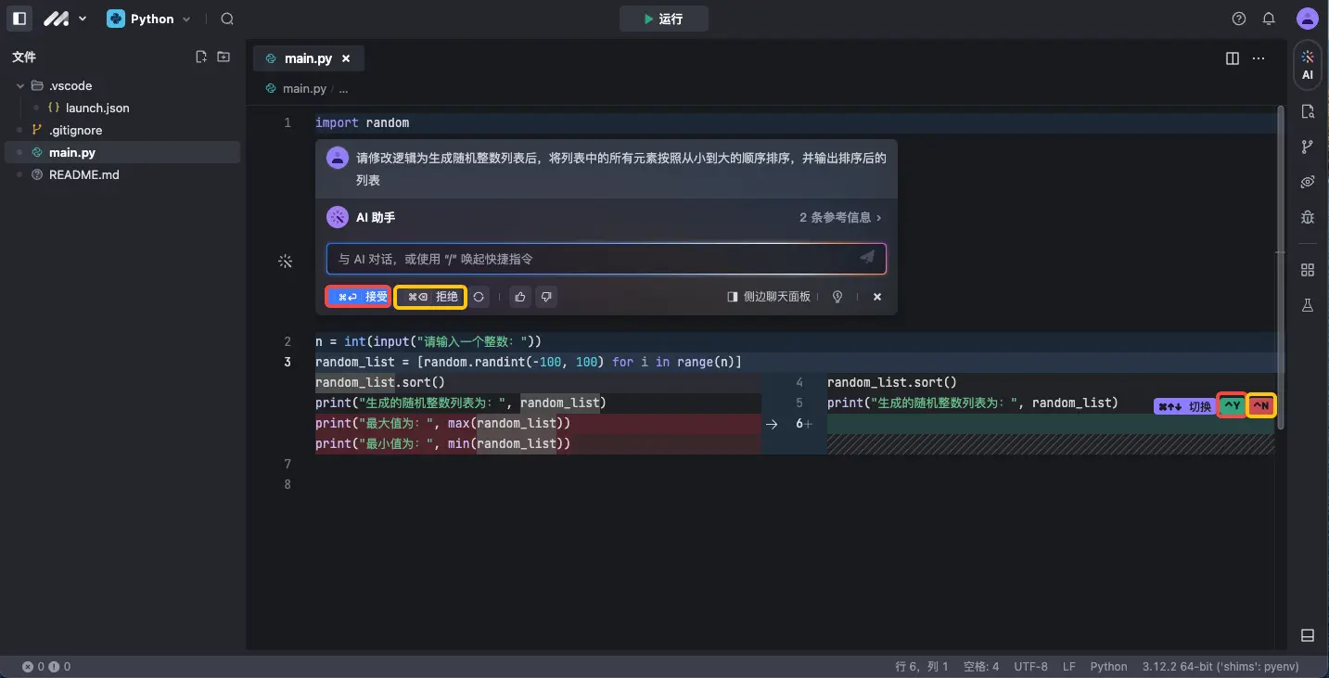The height and width of the screenshot is (678, 1329).
Task: Open the MarsCode logo dropdown menu
Action: click(x=65, y=19)
